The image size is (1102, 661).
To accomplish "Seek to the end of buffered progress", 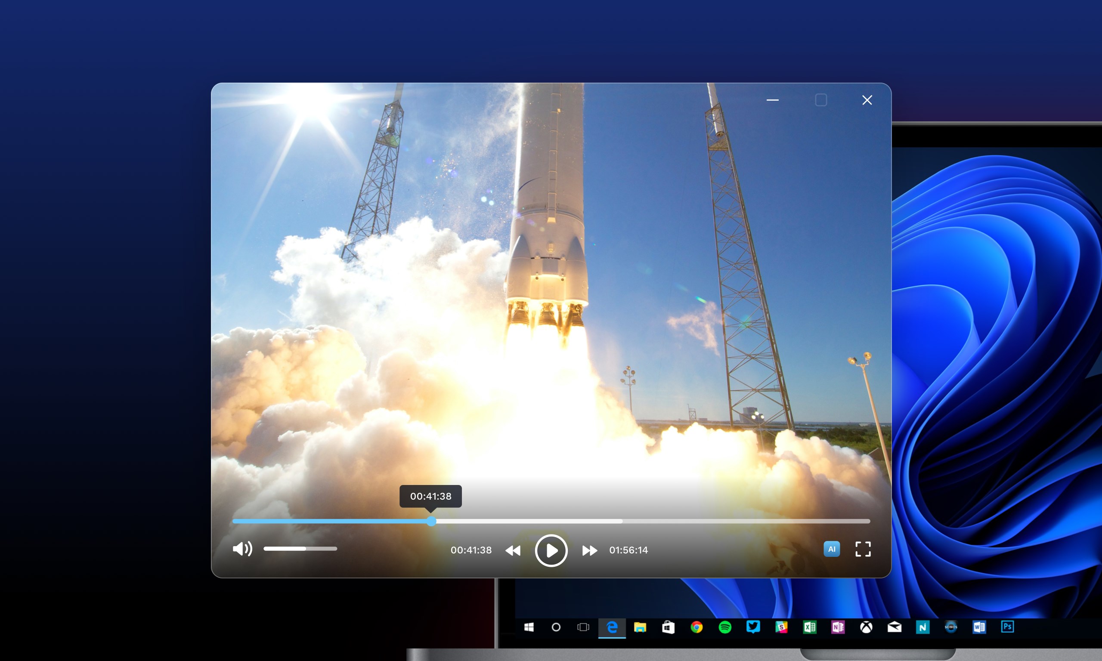I will click(621, 521).
